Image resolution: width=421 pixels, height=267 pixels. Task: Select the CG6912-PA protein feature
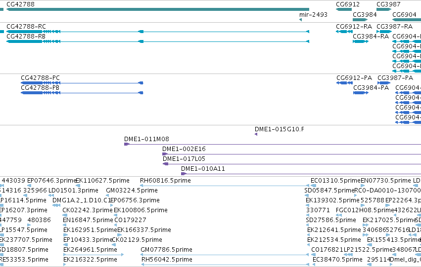pyautogui.click(x=344, y=83)
